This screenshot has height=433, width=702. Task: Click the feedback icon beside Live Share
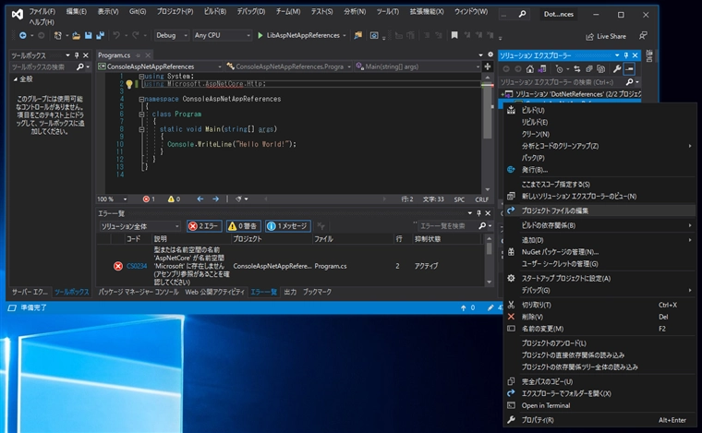click(x=644, y=35)
